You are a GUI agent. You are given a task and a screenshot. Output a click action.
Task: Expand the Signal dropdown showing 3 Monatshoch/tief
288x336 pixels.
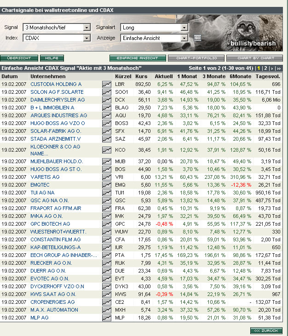pyautogui.click(x=86, y=28)
